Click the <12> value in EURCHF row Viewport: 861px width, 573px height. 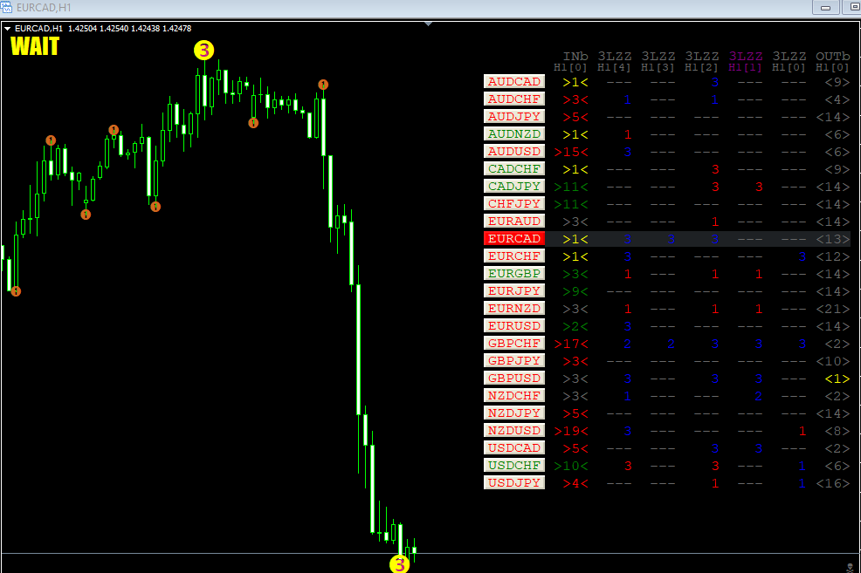coord(833,256)
